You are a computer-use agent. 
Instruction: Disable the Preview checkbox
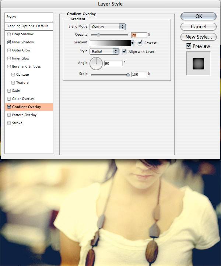click(x=189, y=46)
